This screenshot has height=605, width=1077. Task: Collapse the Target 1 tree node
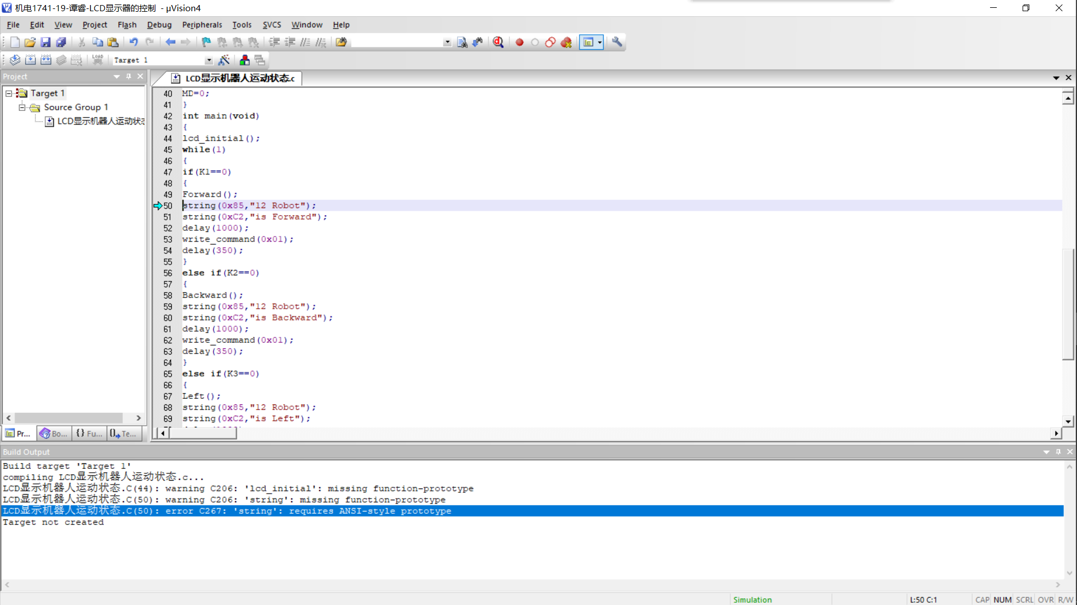tap(9, 93)
